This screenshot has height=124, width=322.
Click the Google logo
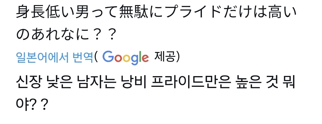coord(126,57)
